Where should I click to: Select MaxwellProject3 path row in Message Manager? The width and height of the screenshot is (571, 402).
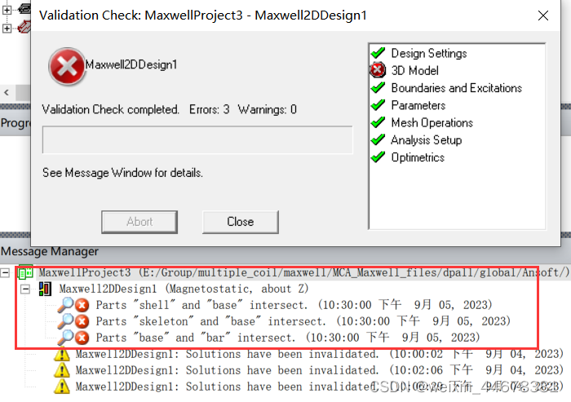click(x=304, y=272)
